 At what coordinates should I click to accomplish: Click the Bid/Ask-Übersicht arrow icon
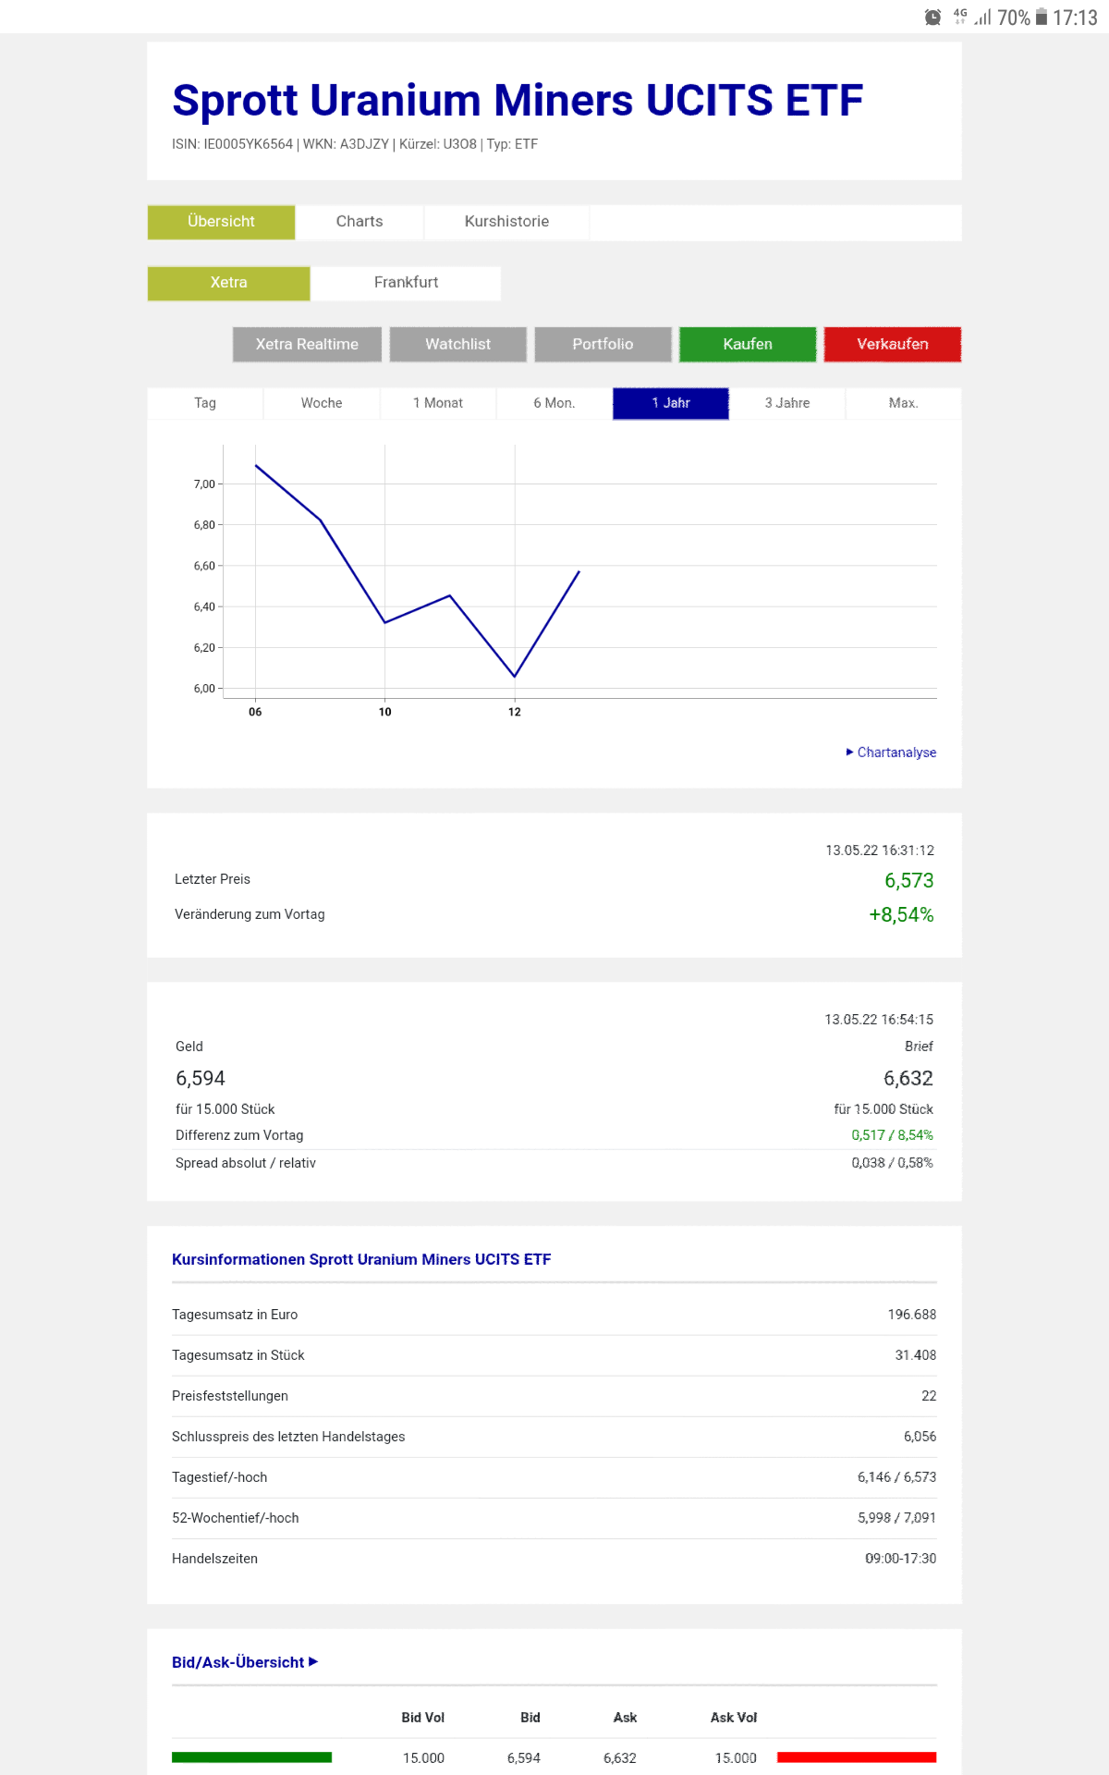point(313,1661)
